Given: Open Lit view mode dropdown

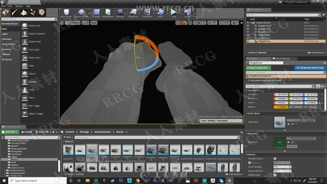Looking at the screenshot, I should click(85, 23).
